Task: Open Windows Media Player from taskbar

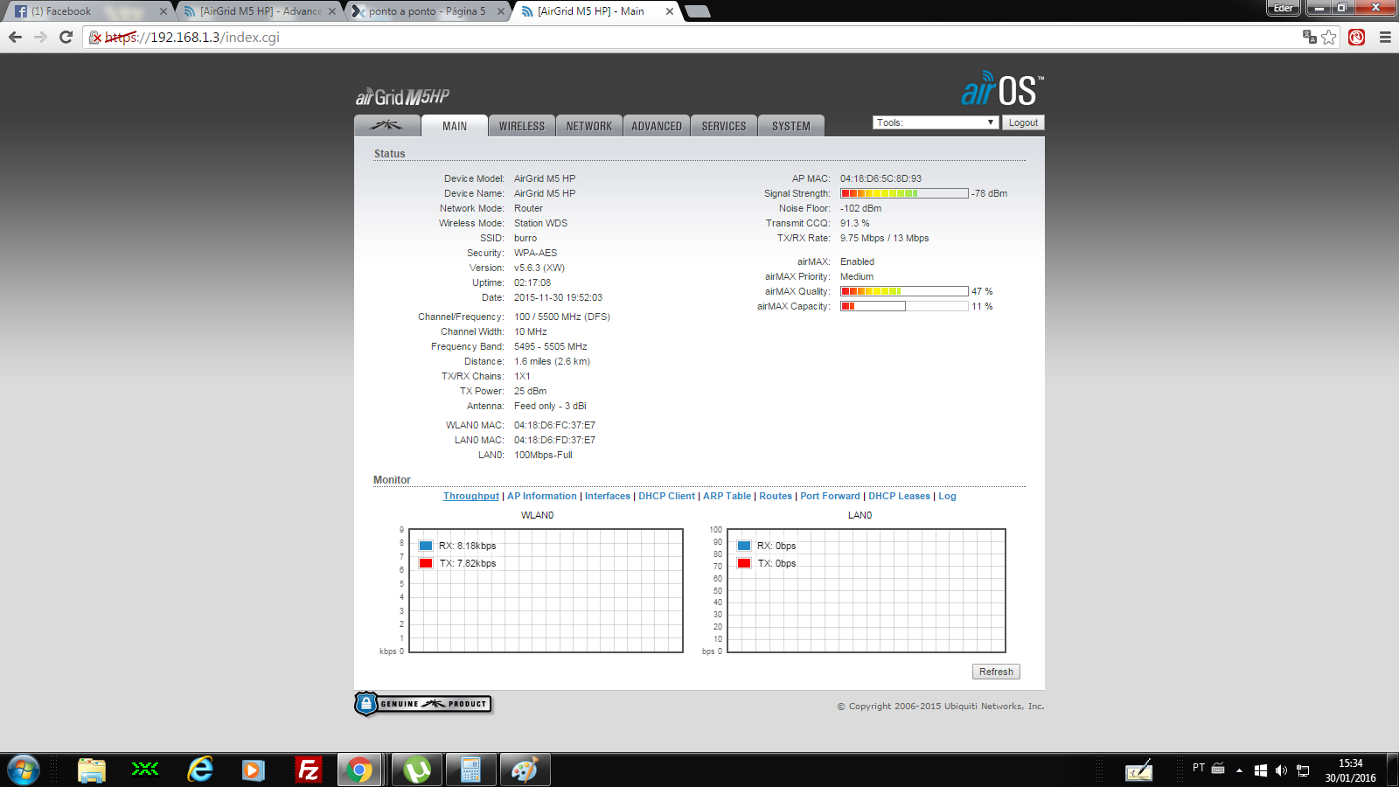Action: [254, 770]
